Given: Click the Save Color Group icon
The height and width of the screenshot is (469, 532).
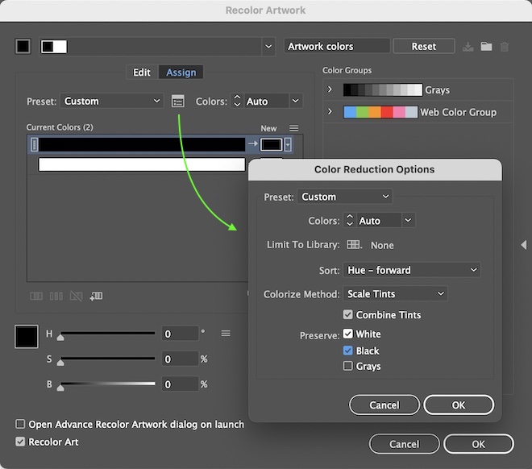Looking at the screenshot, I should point(469,47).
